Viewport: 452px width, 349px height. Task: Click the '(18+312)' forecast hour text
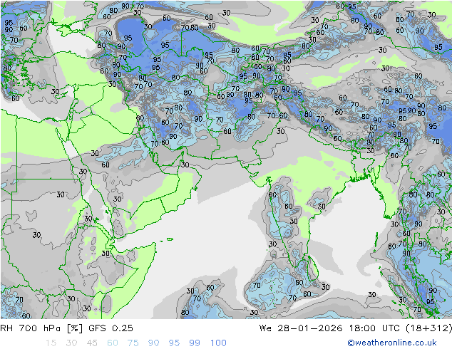[429, 328]
